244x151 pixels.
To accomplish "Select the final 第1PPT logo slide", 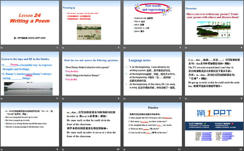I will (x=214, y=124).
